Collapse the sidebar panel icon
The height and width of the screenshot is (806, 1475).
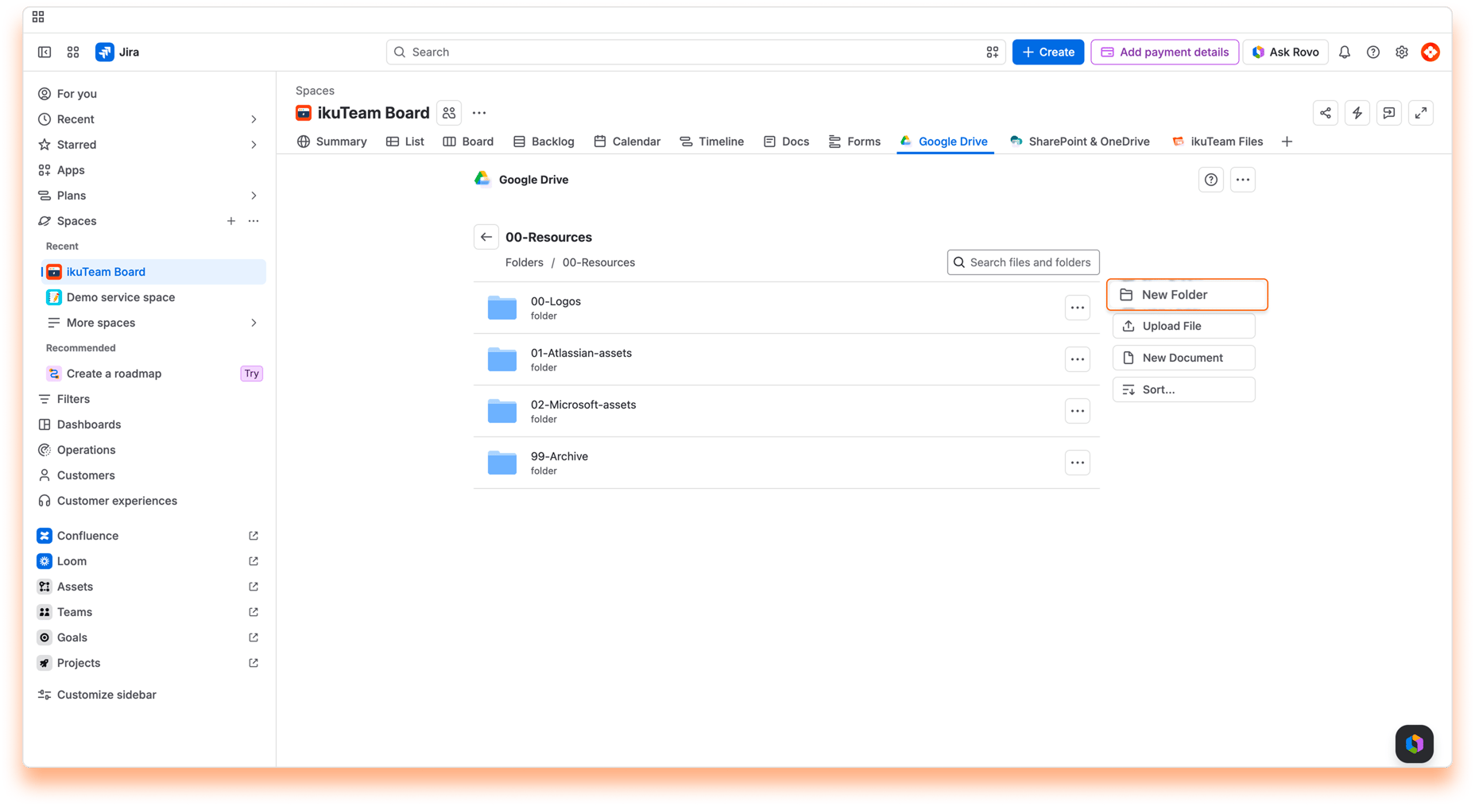click(x=45, y=52)
